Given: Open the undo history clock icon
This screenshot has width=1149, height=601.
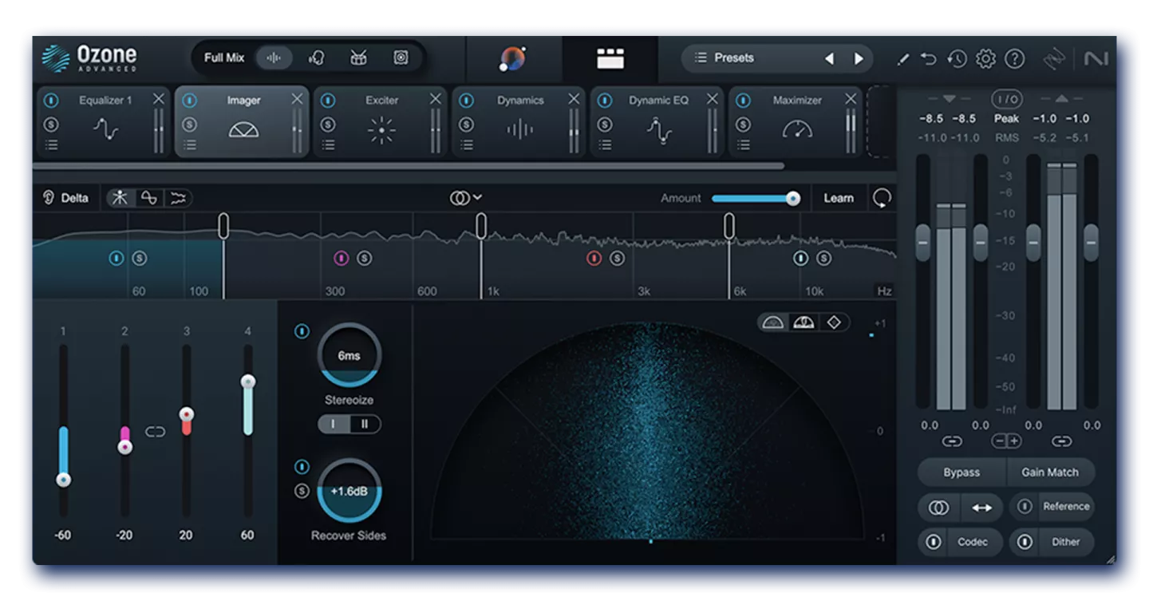Looking at the screenshot, I should pyautogui.click(x=957, y=58).
